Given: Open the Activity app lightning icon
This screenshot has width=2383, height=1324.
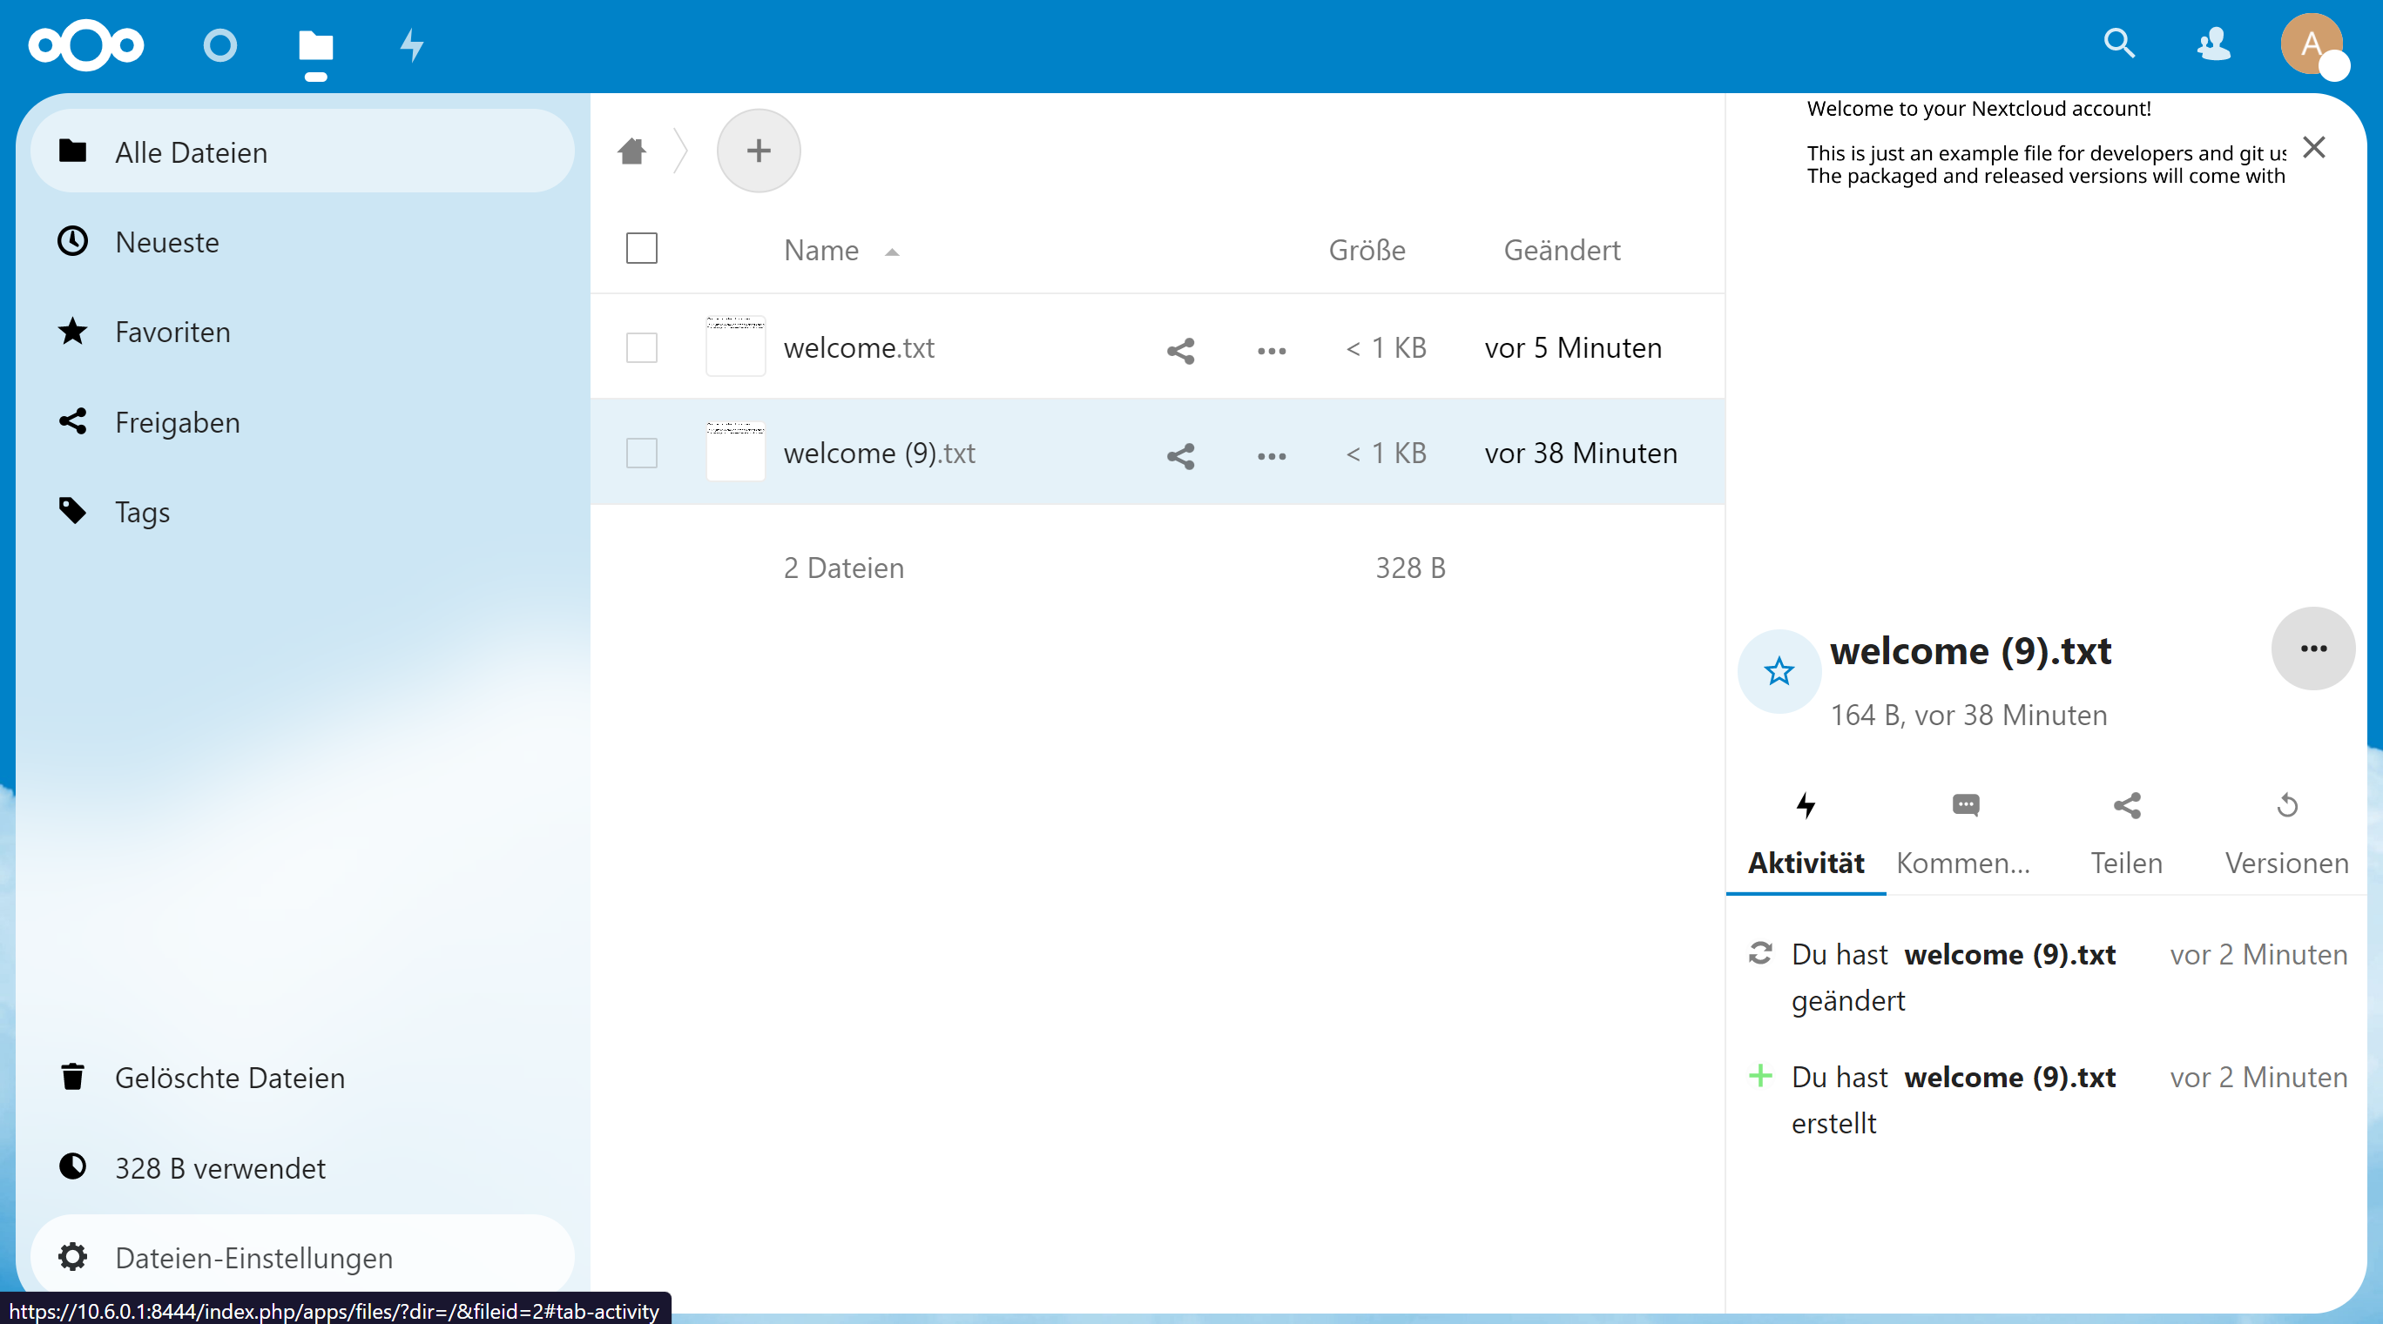Looking at the screenshot, I should [412, 44].
